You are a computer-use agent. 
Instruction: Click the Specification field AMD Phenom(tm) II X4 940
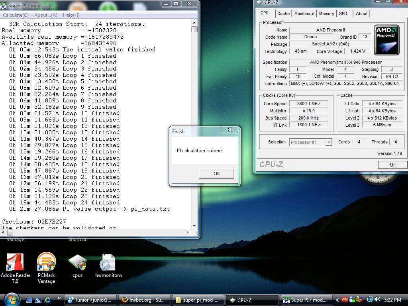345,62
